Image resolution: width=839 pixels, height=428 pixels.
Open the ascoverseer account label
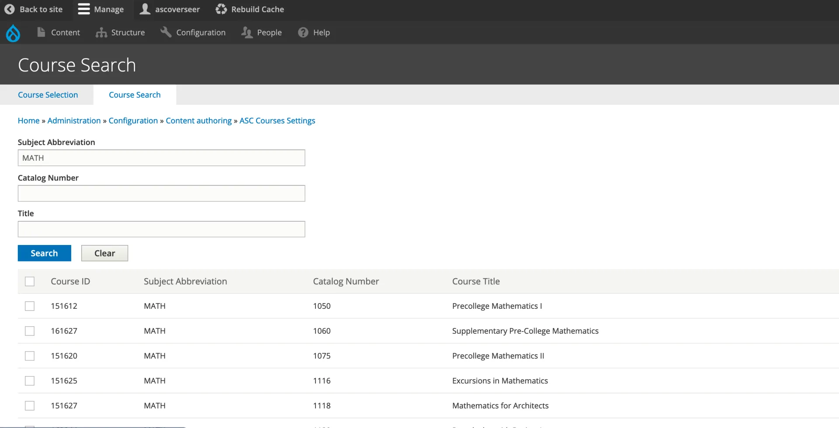pyautogui.click(x=177, y=9)
